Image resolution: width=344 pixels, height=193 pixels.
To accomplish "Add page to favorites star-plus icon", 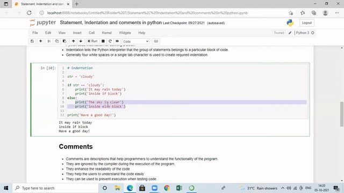I will tap(291, 13).
